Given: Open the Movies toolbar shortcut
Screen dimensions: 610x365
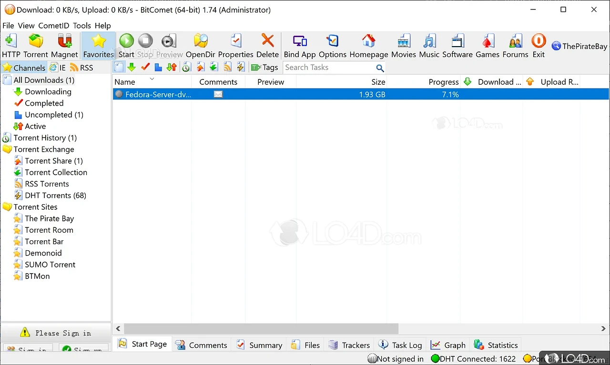Looking at the screenshot, I should pos(404,46).
